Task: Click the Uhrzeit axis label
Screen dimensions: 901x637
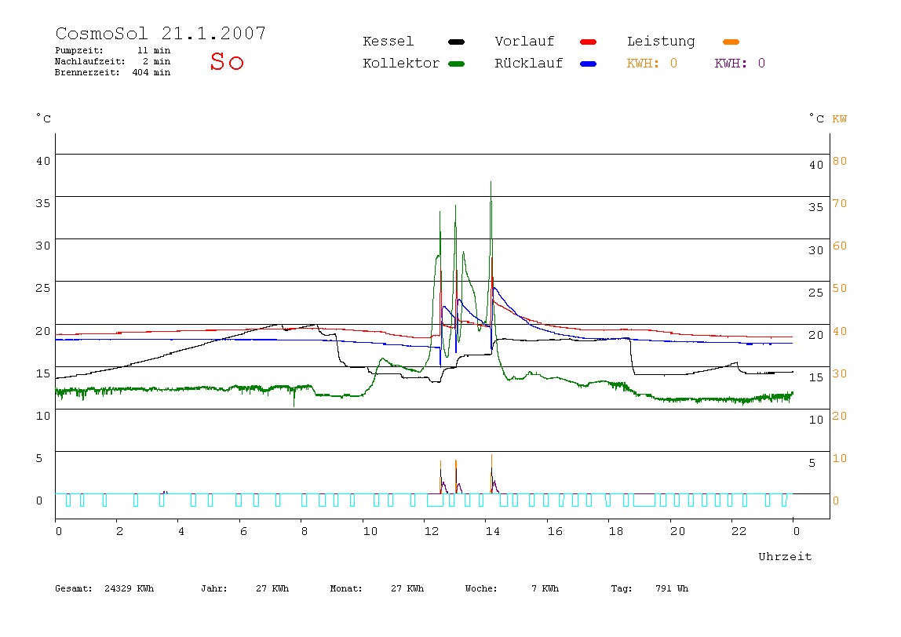Action: point(785,556)
